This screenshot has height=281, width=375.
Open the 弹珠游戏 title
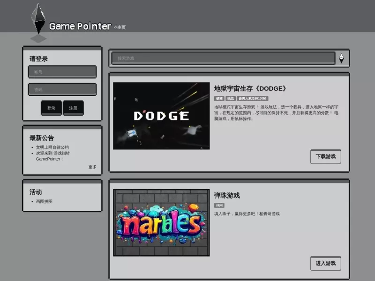coord(227,195)
